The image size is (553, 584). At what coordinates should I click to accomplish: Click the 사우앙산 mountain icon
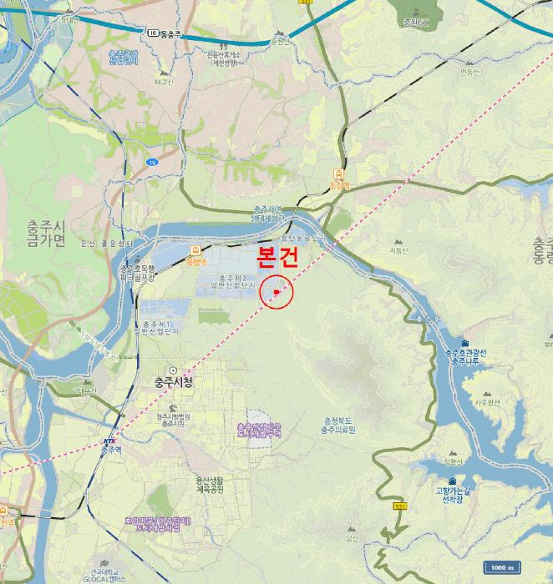[487, 394]
